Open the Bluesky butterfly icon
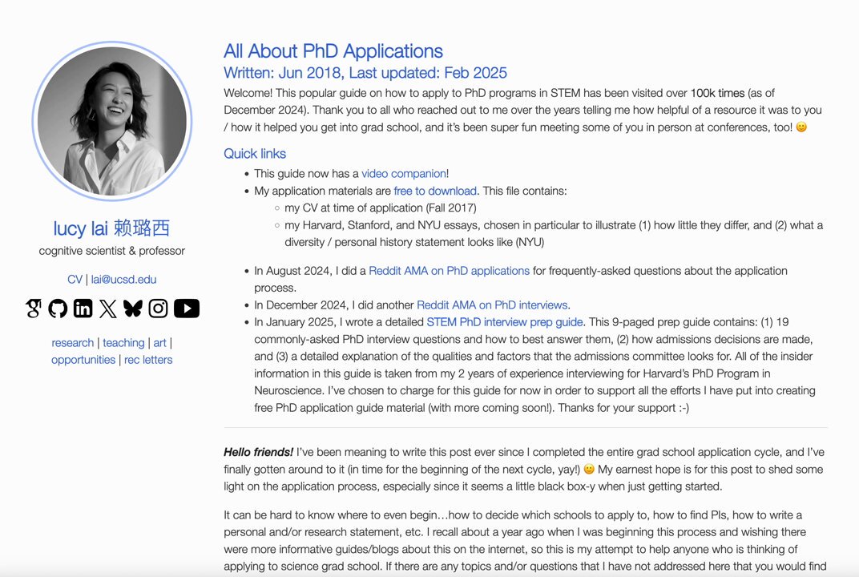The image size is (859, 577). click(132, 309)
